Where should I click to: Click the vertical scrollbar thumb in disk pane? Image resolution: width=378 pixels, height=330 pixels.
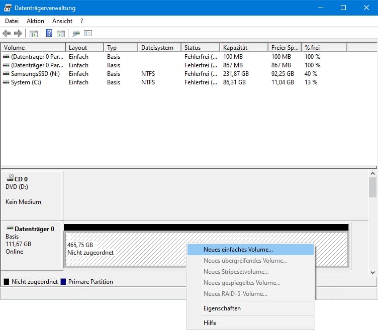372,187
